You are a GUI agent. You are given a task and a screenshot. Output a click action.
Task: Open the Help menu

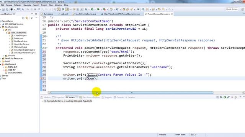pos(66,5)
